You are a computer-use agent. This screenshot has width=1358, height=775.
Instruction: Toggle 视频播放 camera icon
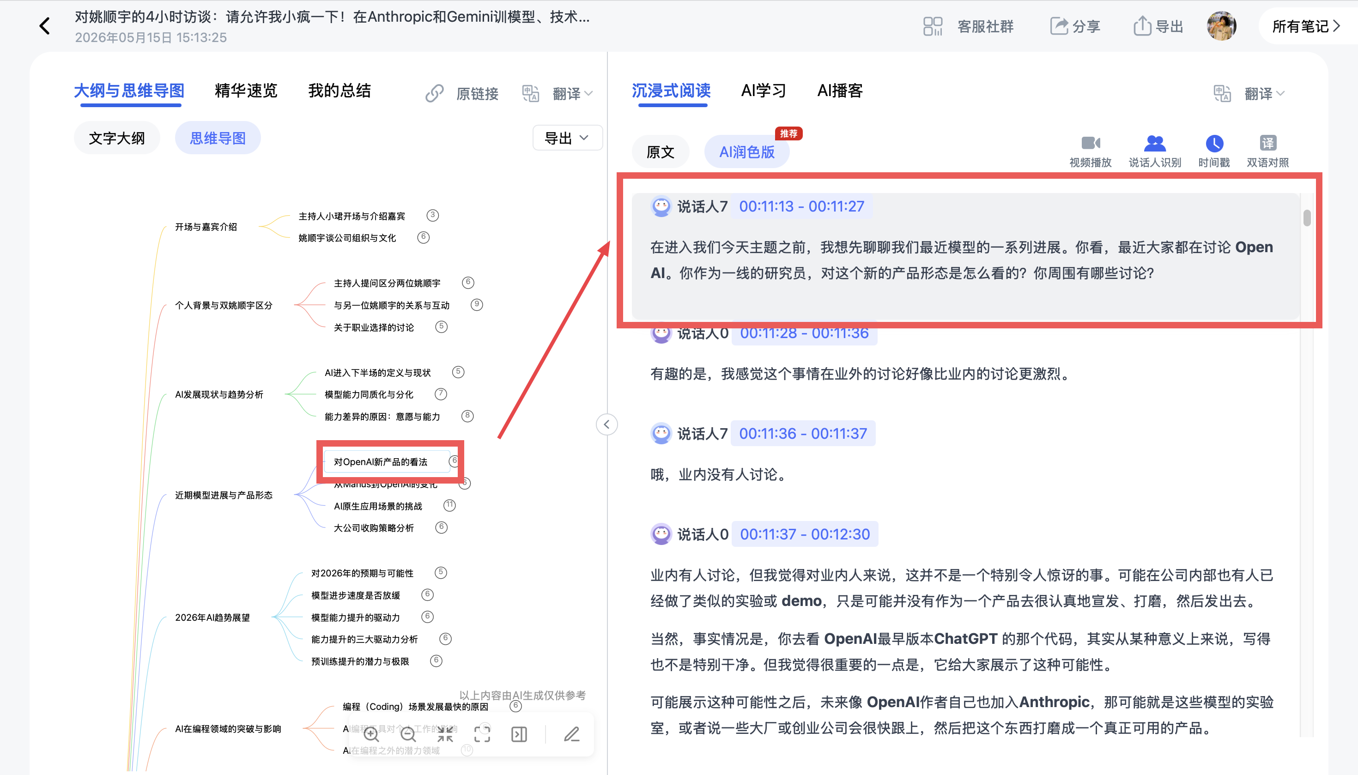(x=1091, y=143)
